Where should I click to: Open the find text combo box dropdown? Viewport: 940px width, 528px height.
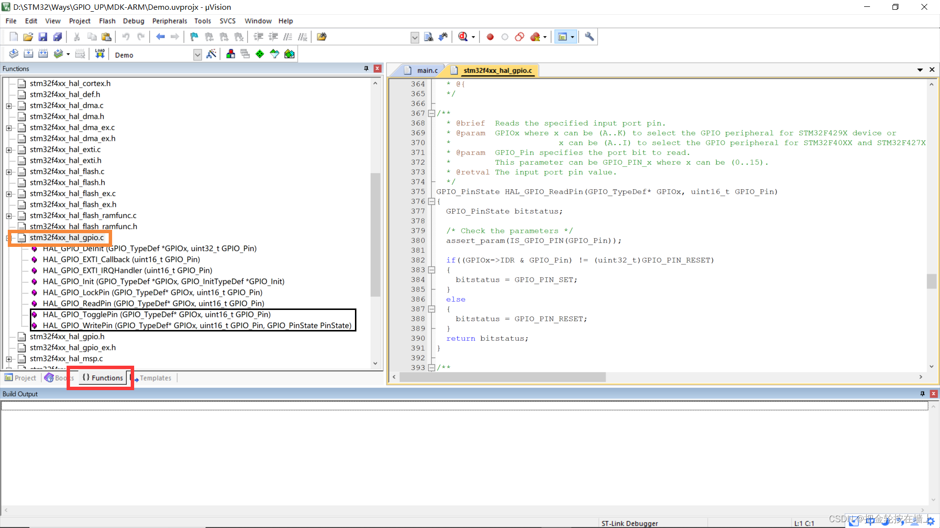point(415,37)
